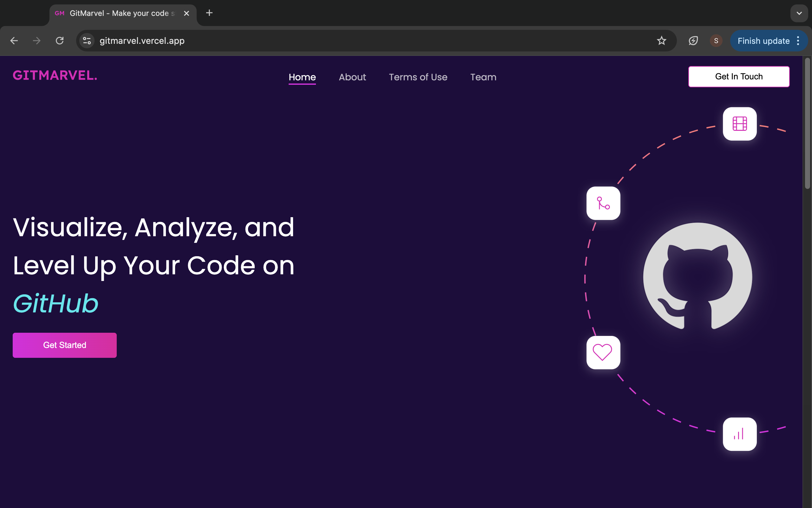This screenshot has width=812, height=508.
Task: Go back with the browser arrow
Action: tap(14, 41)
